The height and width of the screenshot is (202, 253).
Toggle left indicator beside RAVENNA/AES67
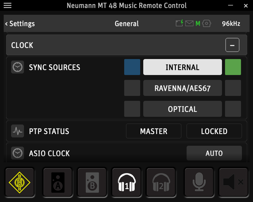click(132, 88)
